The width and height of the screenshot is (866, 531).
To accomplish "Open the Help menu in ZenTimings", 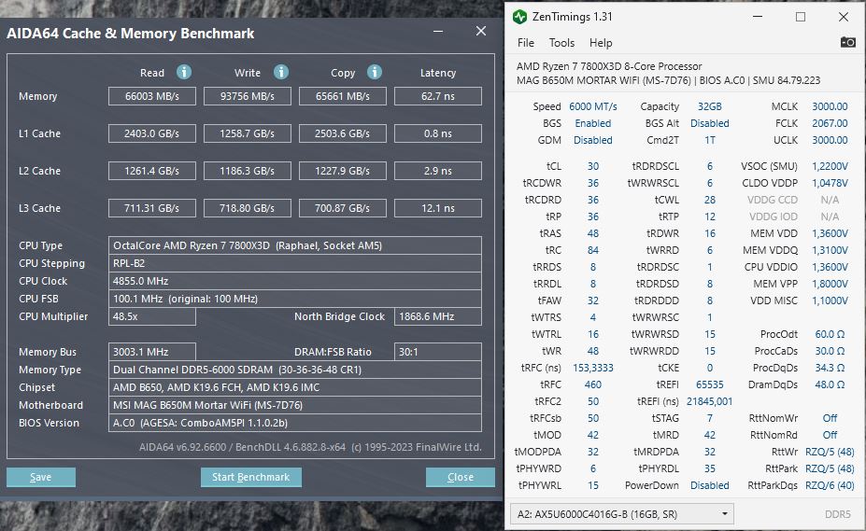I will click(x=601, y=43).
